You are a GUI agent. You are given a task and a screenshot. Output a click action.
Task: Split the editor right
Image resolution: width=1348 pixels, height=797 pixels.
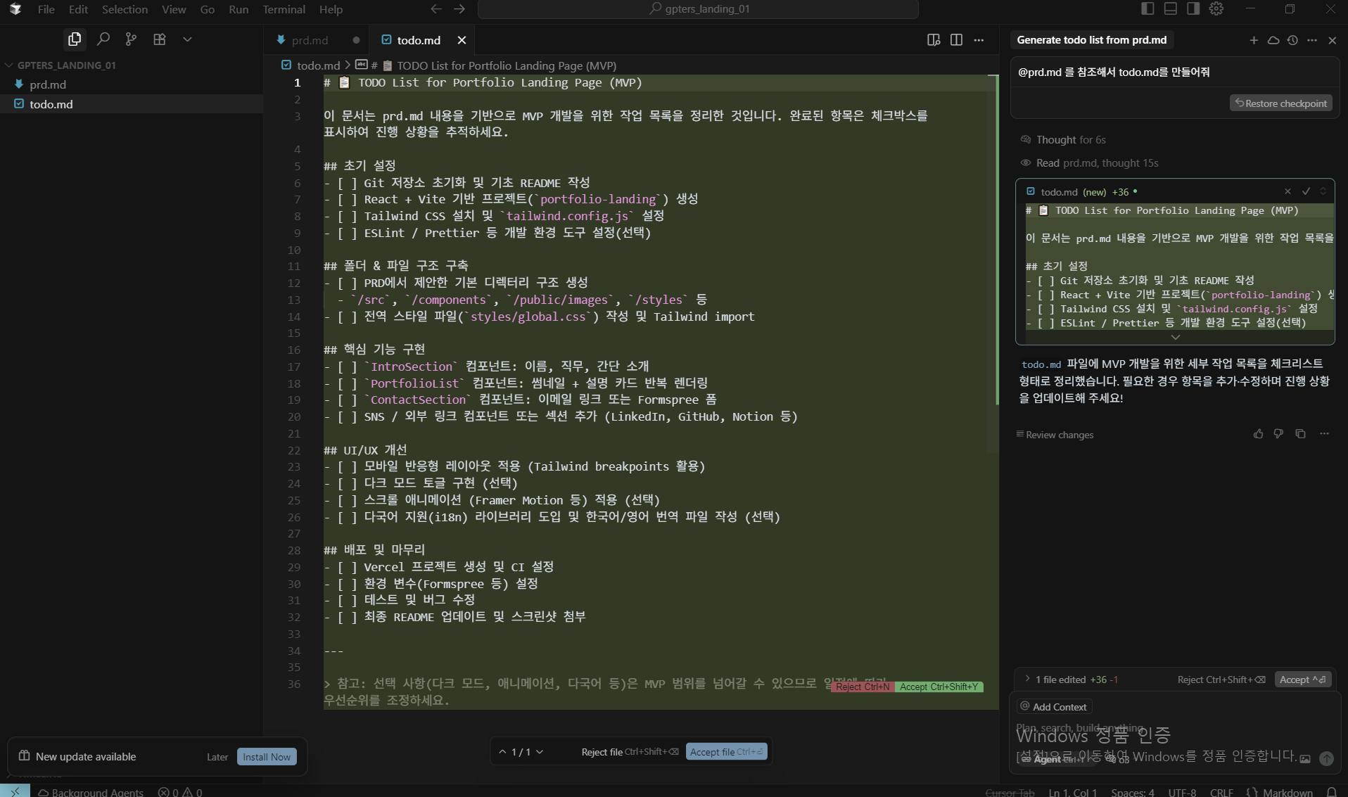pos(956,40)
